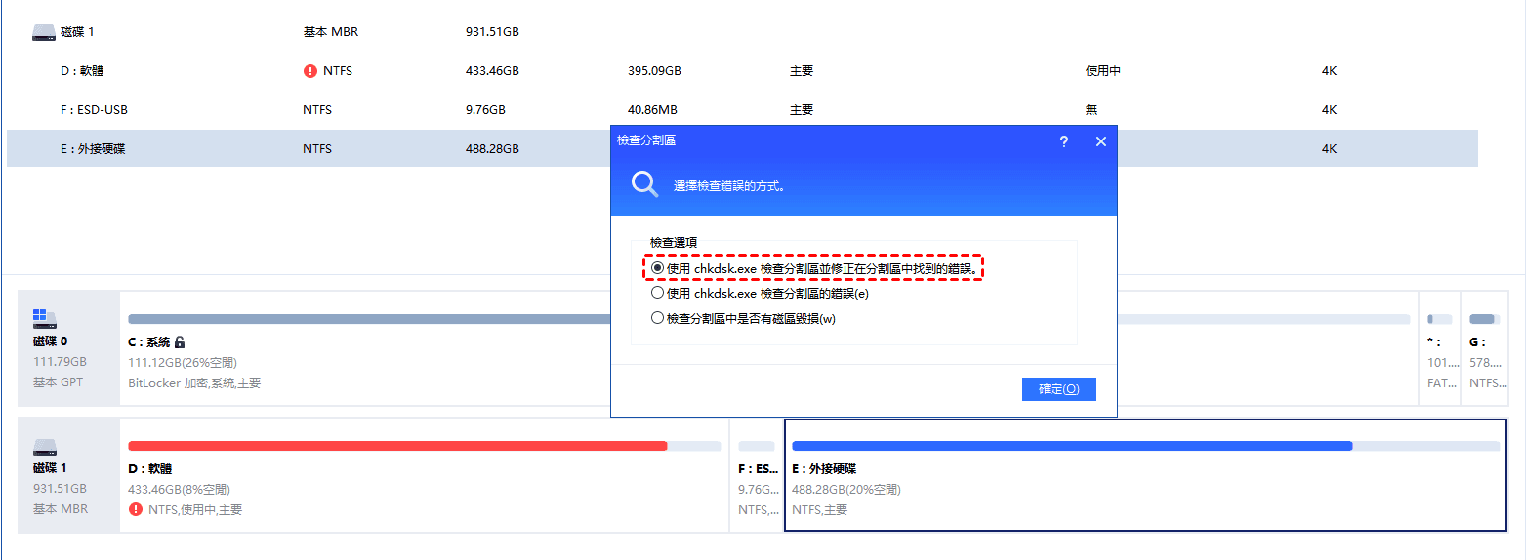Viewport: 1526px width, 560px height.
Task: Close the 檢查分割區 dialog
Action: coord(1100,141)
